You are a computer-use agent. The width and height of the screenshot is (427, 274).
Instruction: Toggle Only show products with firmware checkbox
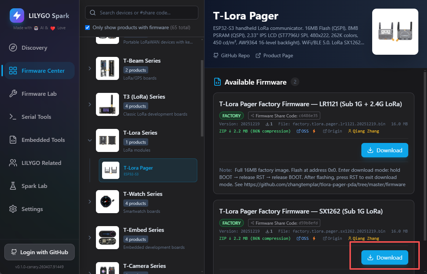[x=88, y=27]
